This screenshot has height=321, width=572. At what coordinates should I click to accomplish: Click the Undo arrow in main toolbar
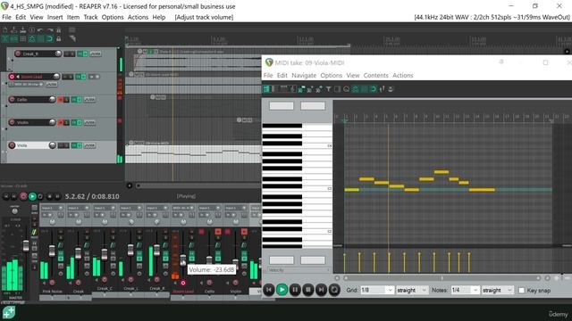click(x=40, y=29)
